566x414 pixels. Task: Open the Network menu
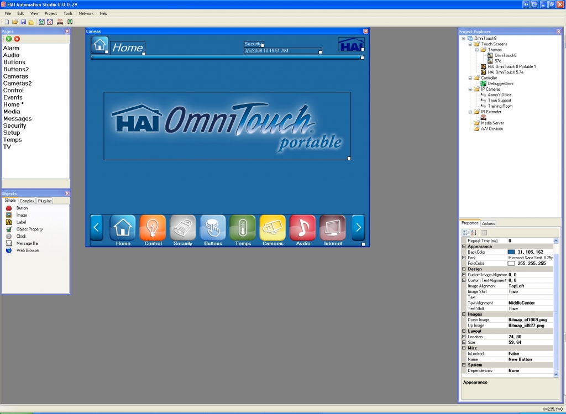86,13
